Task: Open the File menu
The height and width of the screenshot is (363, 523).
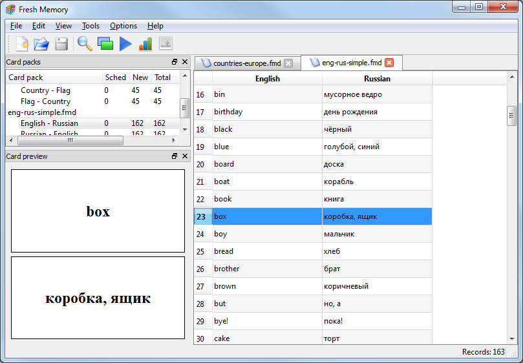Action: tap(16, 26)
